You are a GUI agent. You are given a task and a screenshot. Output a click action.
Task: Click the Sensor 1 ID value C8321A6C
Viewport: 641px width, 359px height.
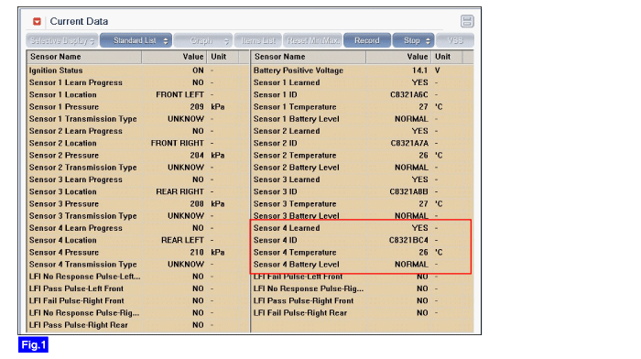[x=408, y=95]
